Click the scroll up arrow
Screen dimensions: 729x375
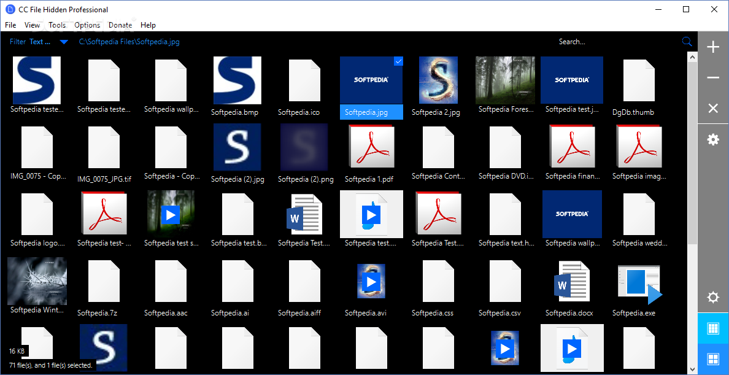click(x=692, y=58)
